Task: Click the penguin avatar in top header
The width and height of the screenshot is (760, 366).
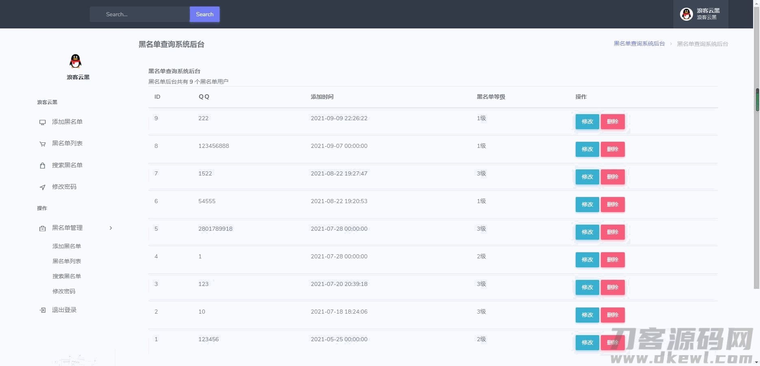Action: (x=686, y=14)
